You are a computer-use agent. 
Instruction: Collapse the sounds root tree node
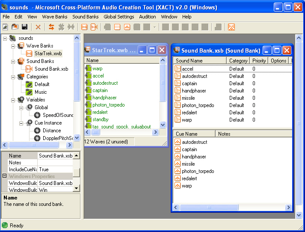click(x=5, y=39)
